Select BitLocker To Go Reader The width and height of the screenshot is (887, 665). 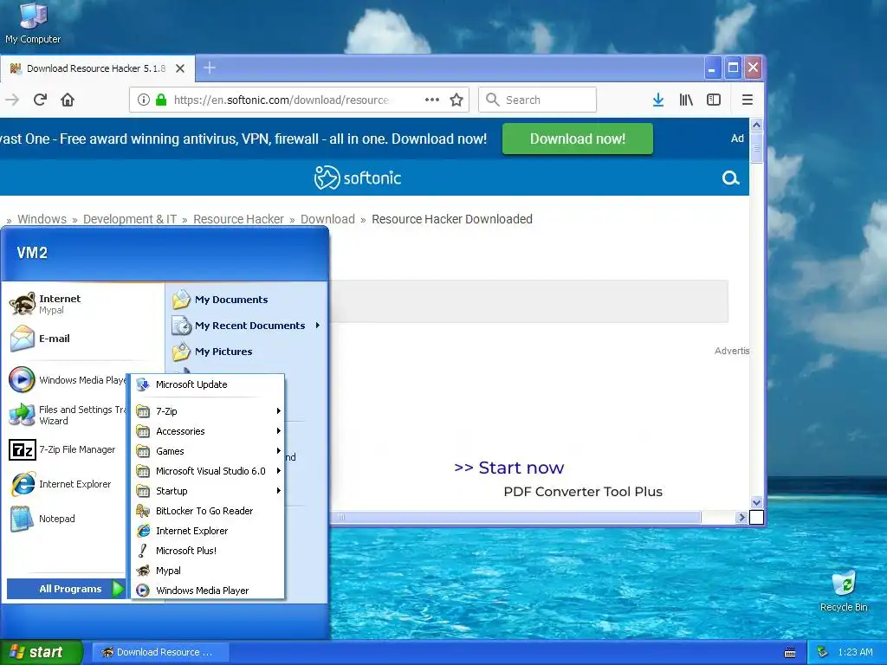point(208,511)
